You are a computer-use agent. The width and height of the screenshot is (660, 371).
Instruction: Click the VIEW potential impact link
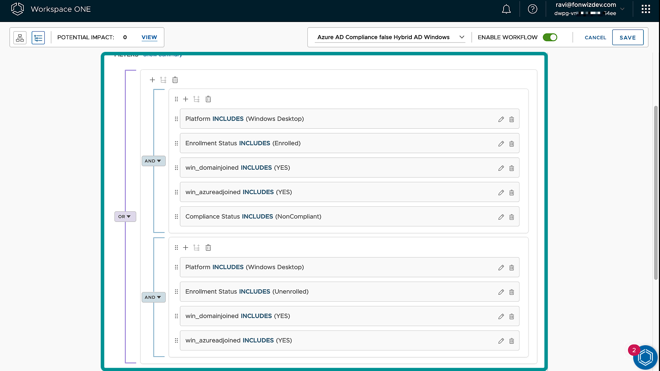click(149, 37)
